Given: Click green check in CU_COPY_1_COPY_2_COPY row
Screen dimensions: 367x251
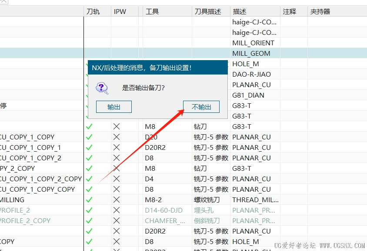Looking at the screenshot, I should click(x=89, y=179).
